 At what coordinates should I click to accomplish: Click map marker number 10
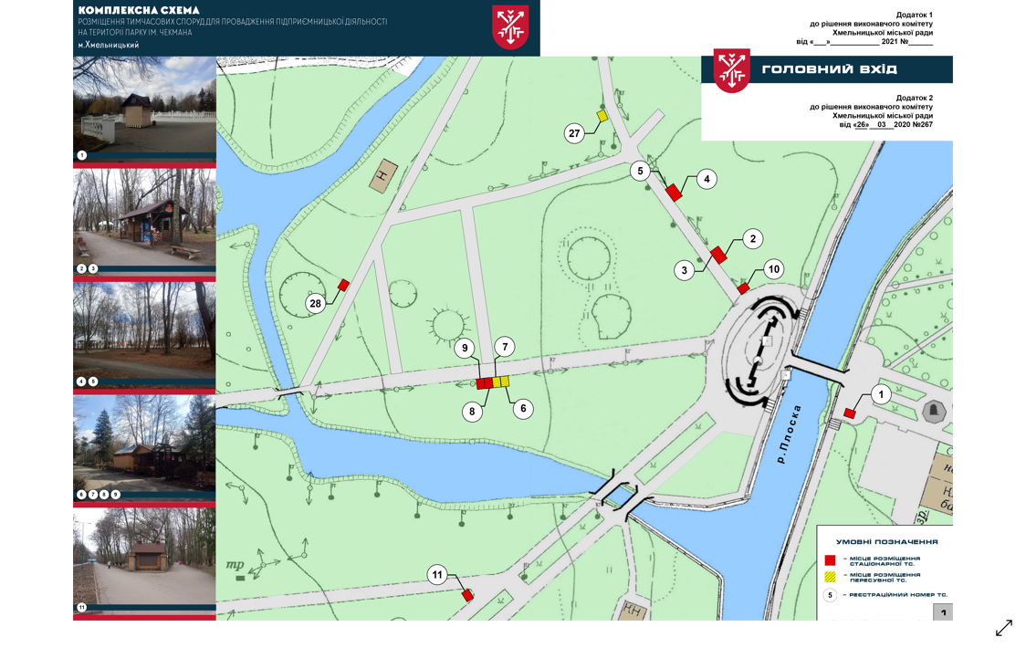773,269
